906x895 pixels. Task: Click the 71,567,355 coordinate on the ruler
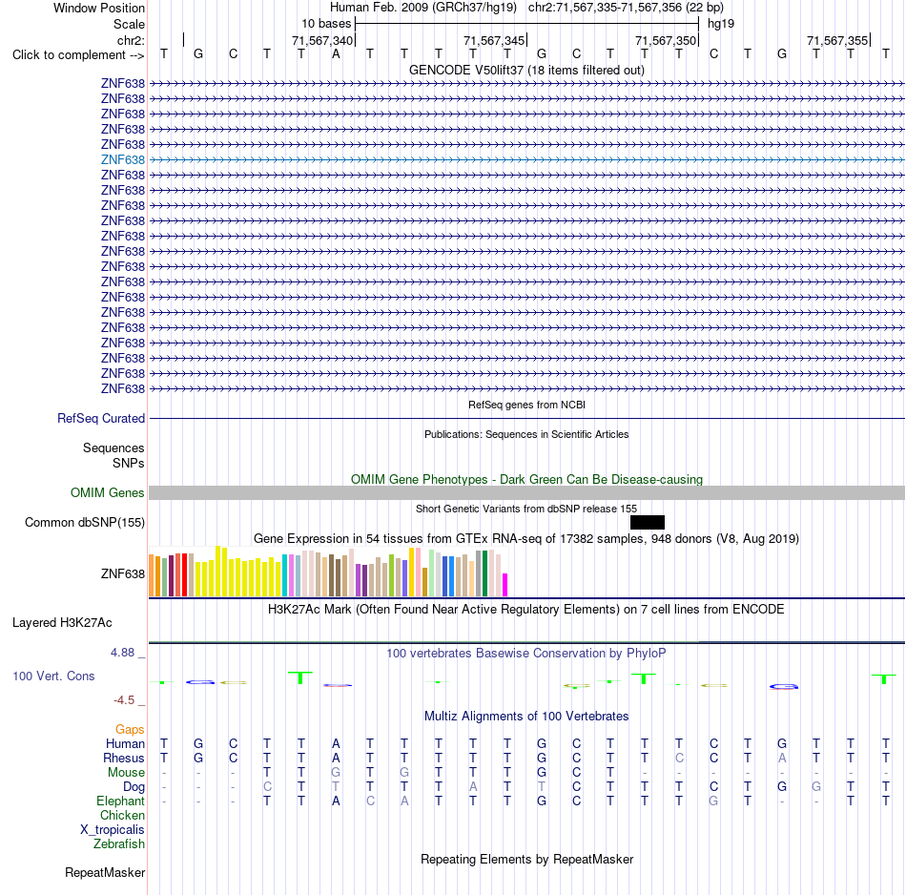click(x=837, y=40)
